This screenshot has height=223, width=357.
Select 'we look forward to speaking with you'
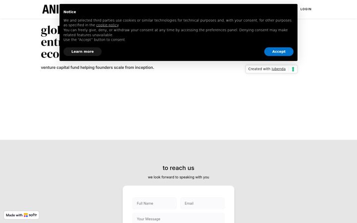pyautogui.click(x=178, y=177)
